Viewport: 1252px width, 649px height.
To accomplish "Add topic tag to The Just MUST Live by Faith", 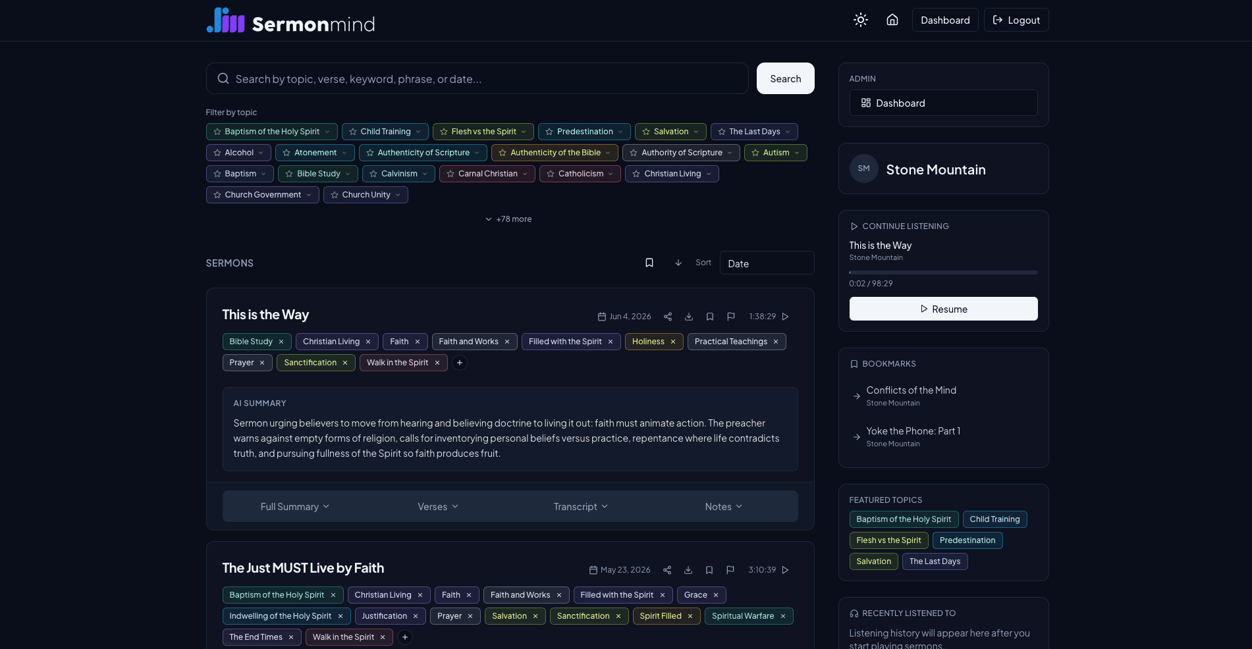I will (x=405, y=637).
